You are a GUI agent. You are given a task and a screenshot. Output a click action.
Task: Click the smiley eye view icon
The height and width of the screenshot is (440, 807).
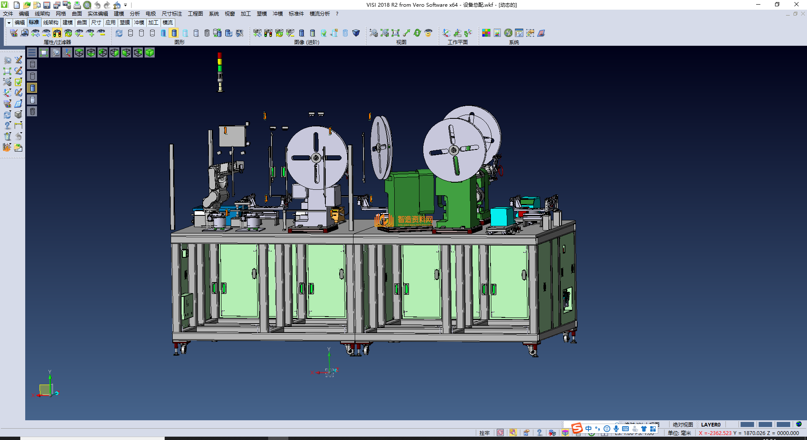[x=428, y=33]
